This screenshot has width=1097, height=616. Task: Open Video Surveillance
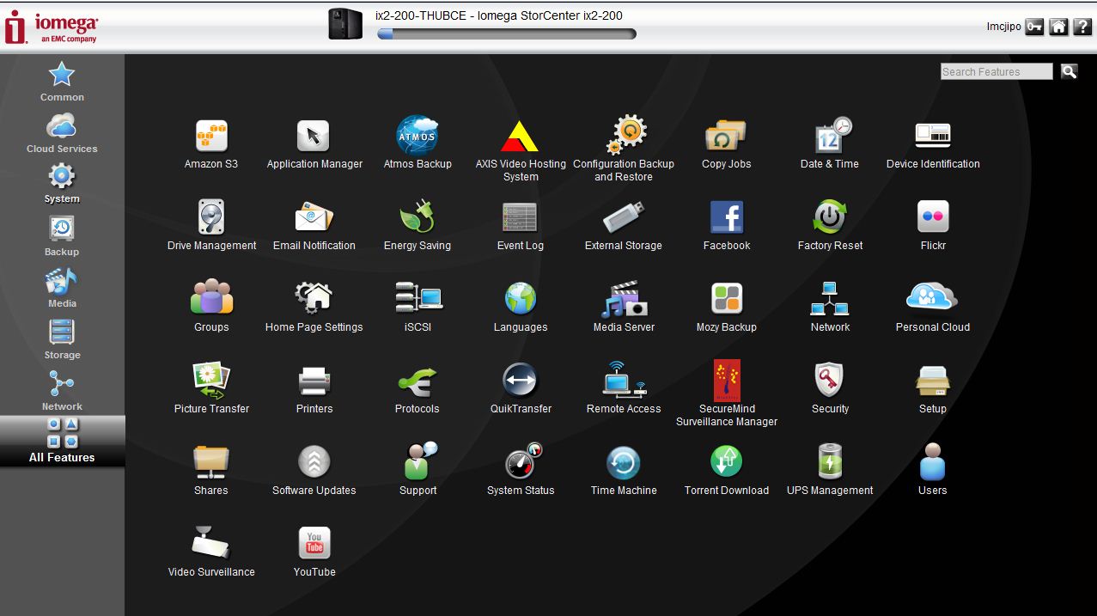[x=211, y=552]
